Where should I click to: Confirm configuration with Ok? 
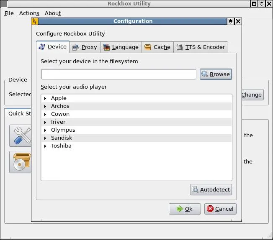tap(185, 209)
